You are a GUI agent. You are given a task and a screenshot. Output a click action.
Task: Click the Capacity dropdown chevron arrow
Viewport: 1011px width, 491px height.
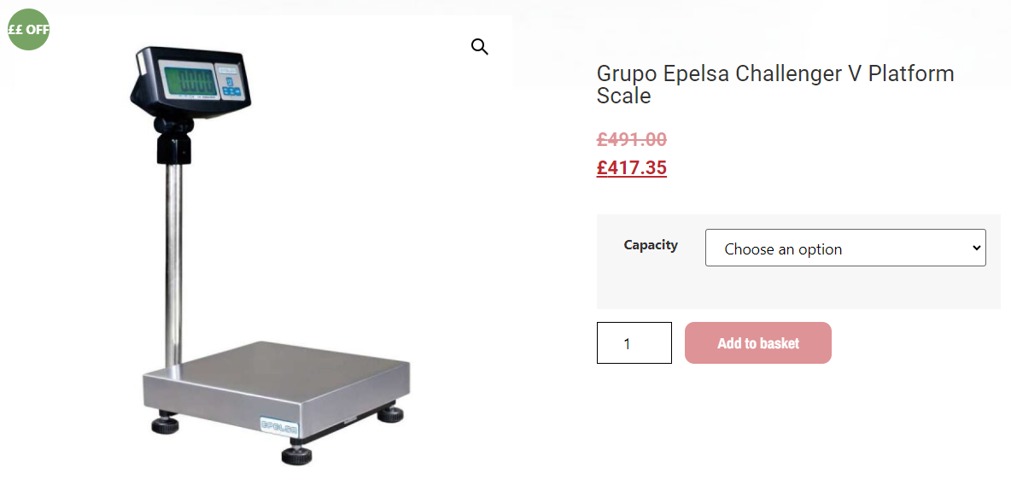977,248
